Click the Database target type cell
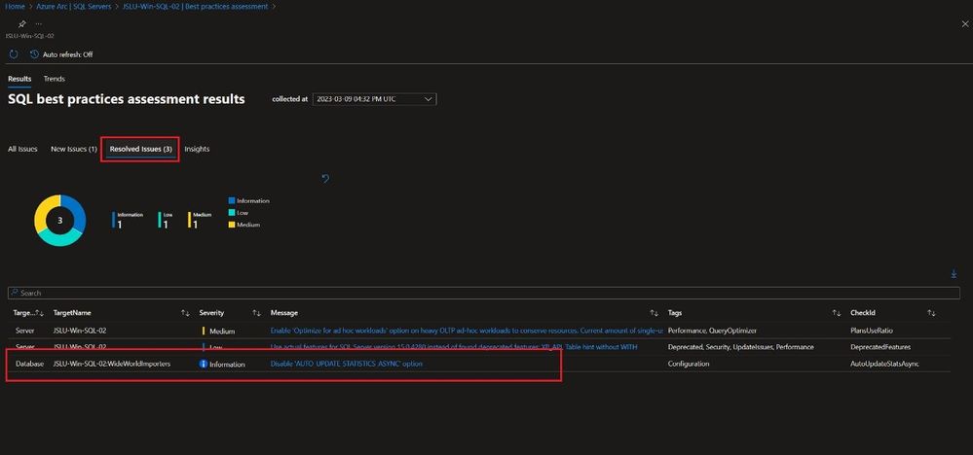Image resolution: width=973 pixels, height=455 pixels. tap(29, 364)
